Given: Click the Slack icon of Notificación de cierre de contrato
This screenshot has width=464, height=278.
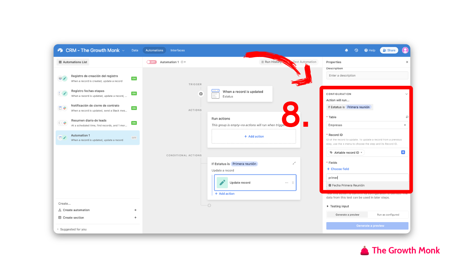Looking at the screenshot, I should click(65, 108).
